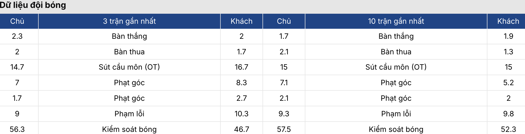Click 'Phạm lỗi' label in the 10-match table
The image size is (525, 134).
pyautogui.click(x=396, y=114)
